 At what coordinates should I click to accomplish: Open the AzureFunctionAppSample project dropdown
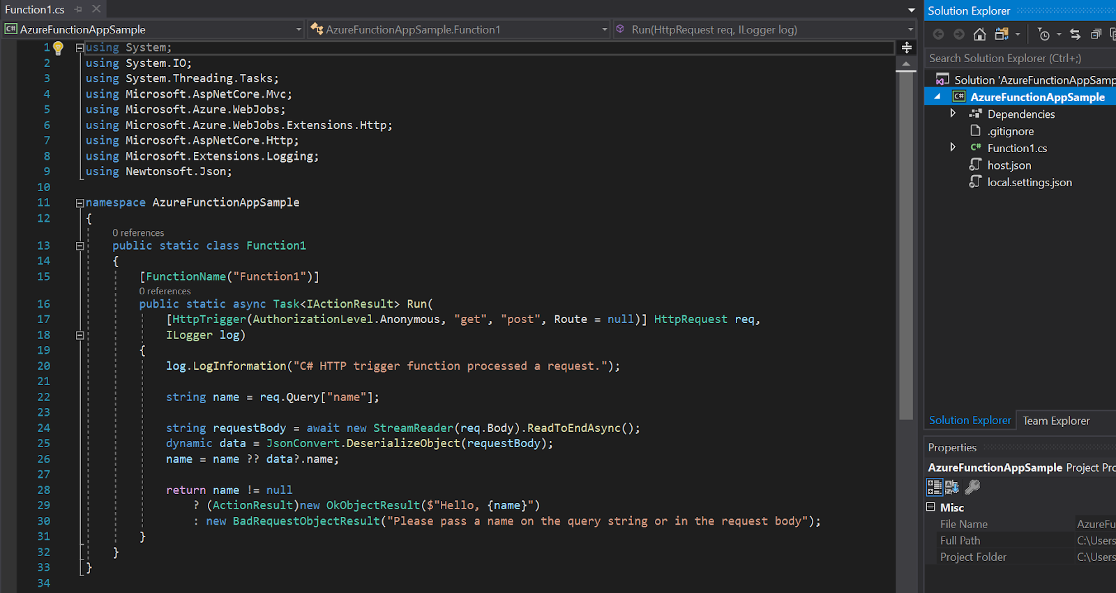pos(299,29)
